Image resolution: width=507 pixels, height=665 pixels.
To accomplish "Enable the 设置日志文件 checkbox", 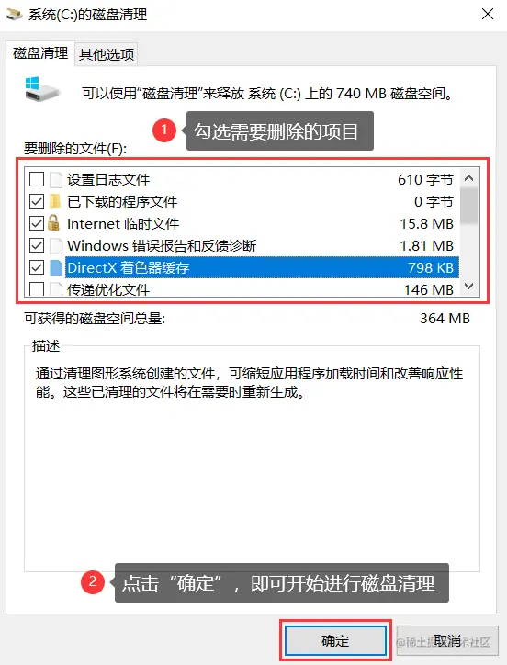I will (x=37, y=180).
